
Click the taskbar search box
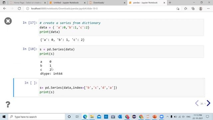(x=37, y=117)
